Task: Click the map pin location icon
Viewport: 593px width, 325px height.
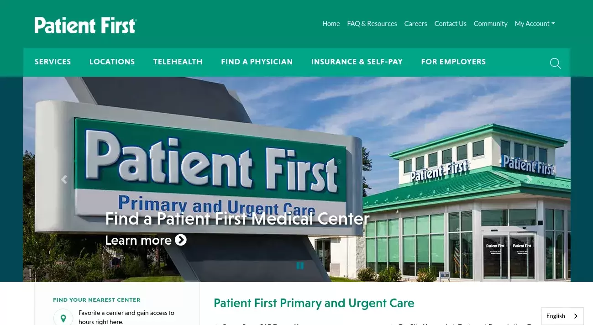Action: [x=63, y=318]
